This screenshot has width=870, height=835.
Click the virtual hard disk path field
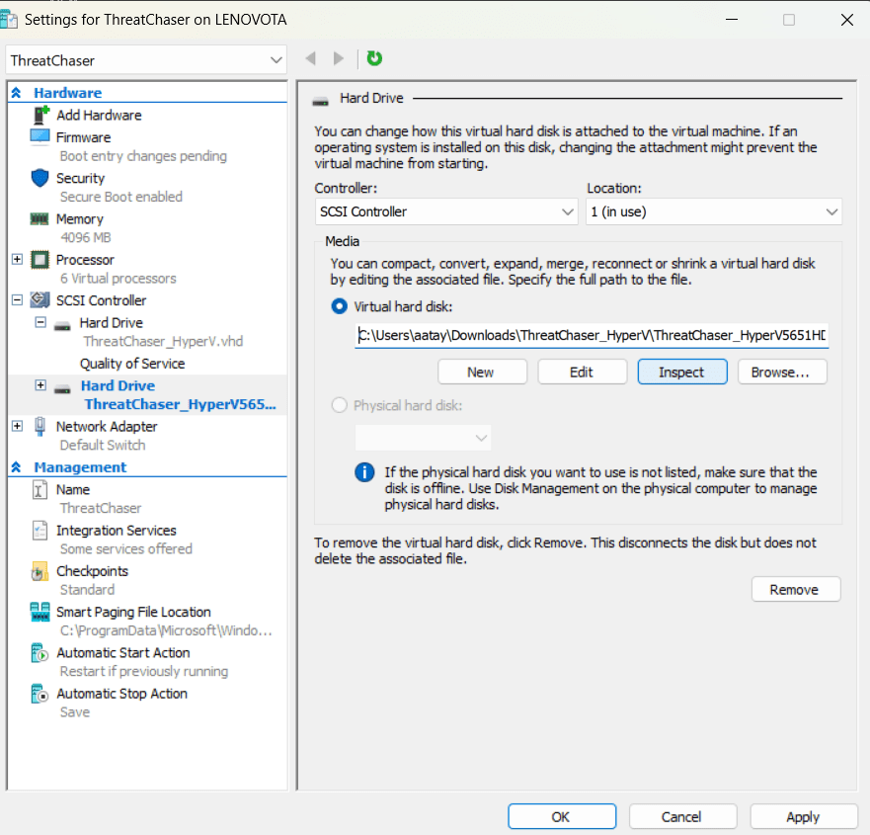pyautogui.click(x=591, y=335)
